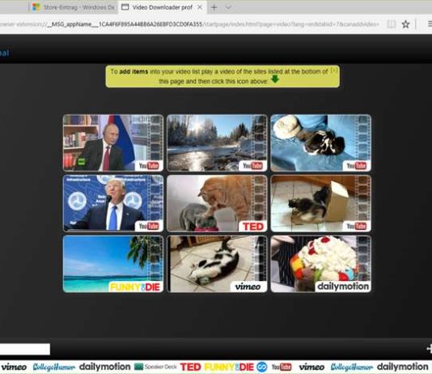
Task: Open the cat in cardboard box thumbnail
Action: point(320,203)
